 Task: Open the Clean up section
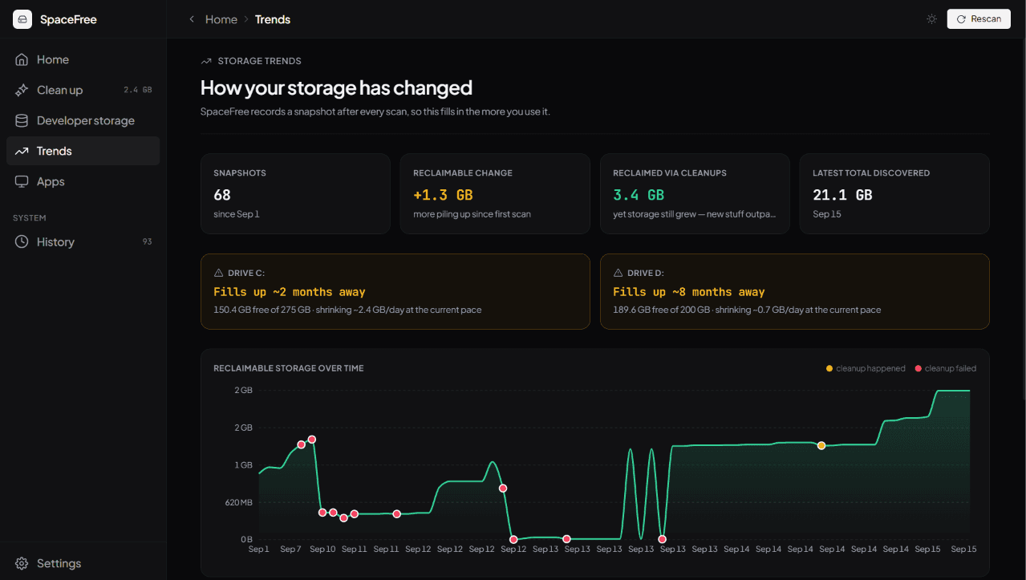click(83, 90)
